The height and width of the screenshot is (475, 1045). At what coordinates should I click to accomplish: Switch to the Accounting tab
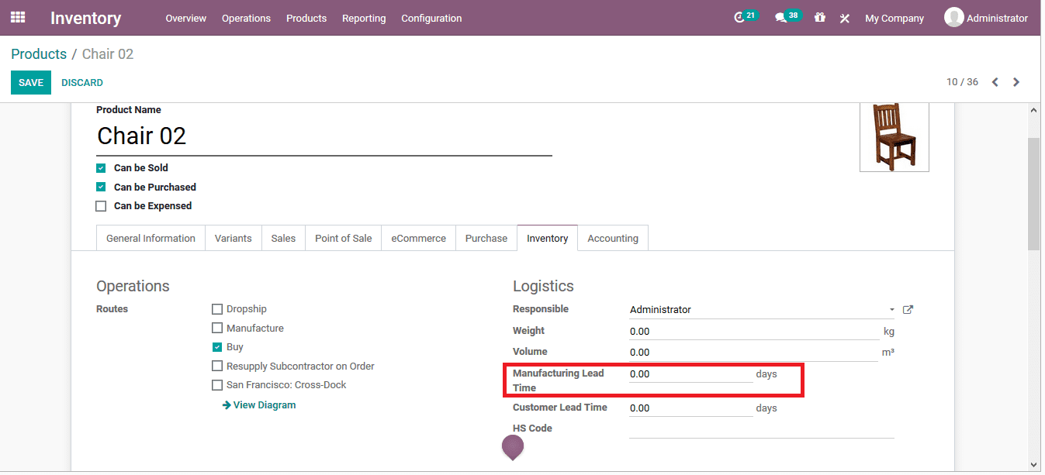point(613,239)
